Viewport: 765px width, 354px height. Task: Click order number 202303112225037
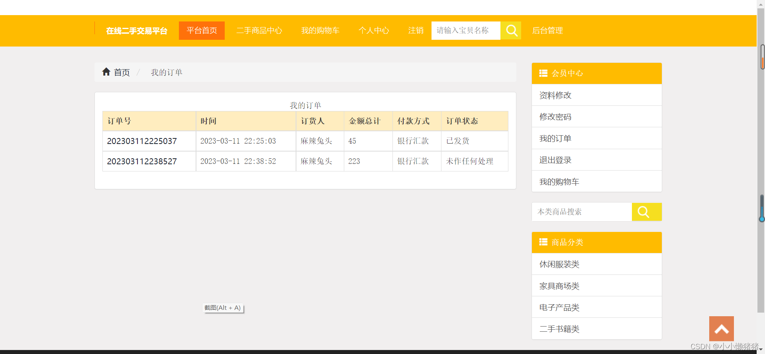142,141
